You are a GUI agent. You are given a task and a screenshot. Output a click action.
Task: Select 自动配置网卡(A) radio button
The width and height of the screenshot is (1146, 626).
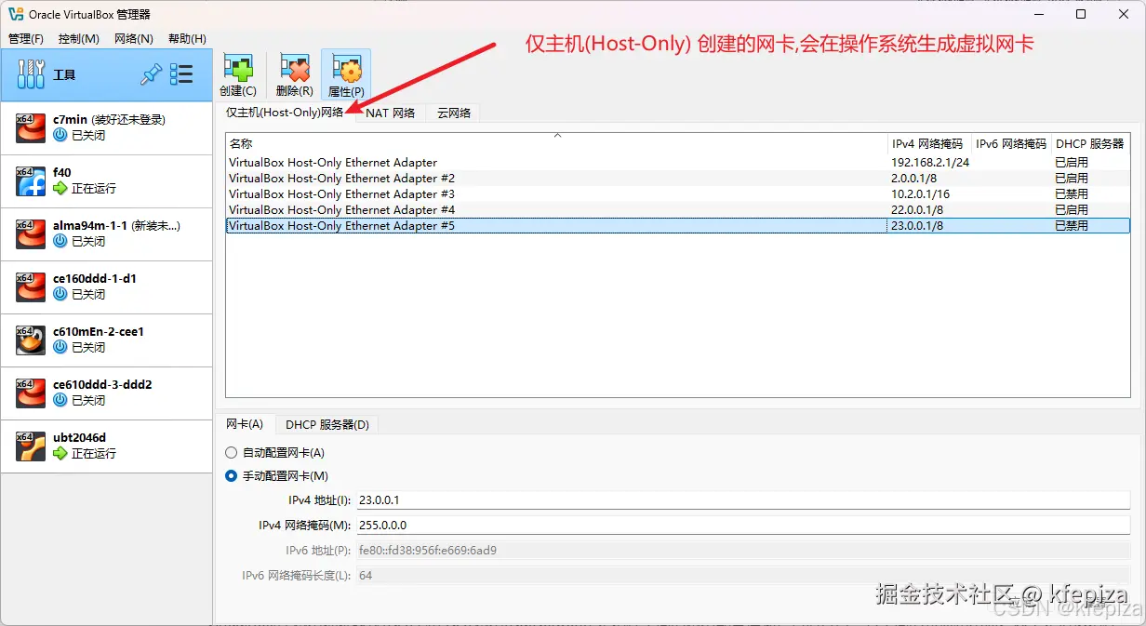(x=232, y=452)
